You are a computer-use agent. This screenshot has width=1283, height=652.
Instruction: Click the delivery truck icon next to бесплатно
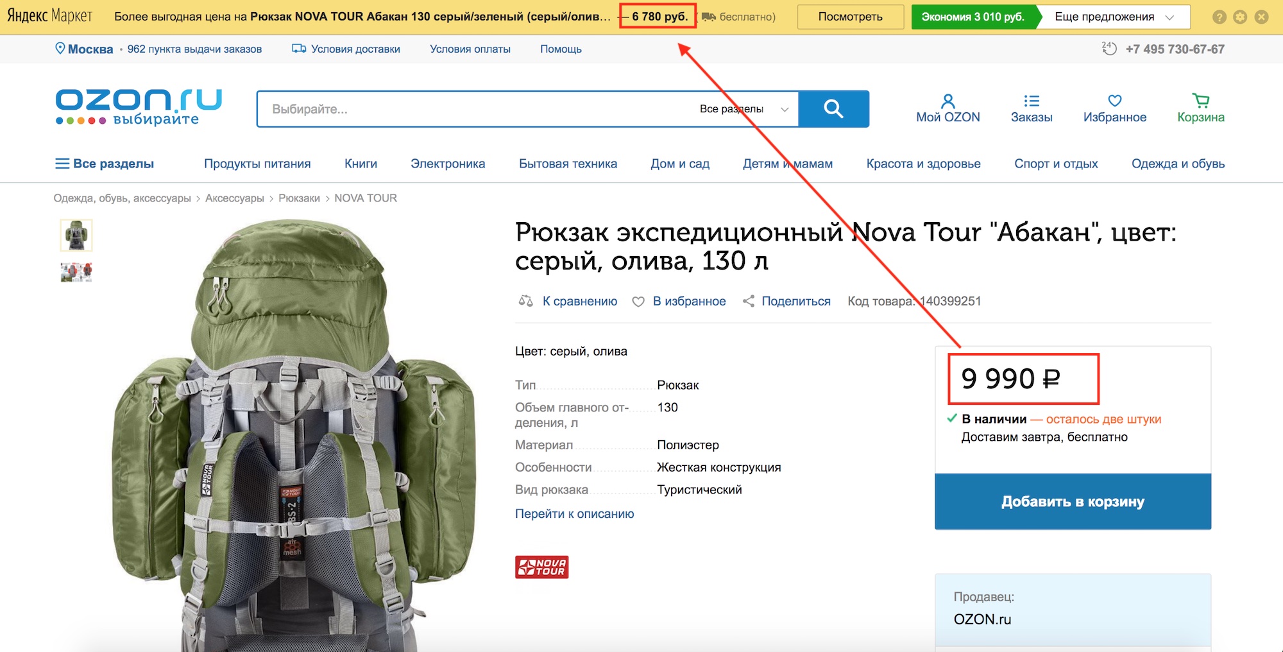click(x=708, y=17)
